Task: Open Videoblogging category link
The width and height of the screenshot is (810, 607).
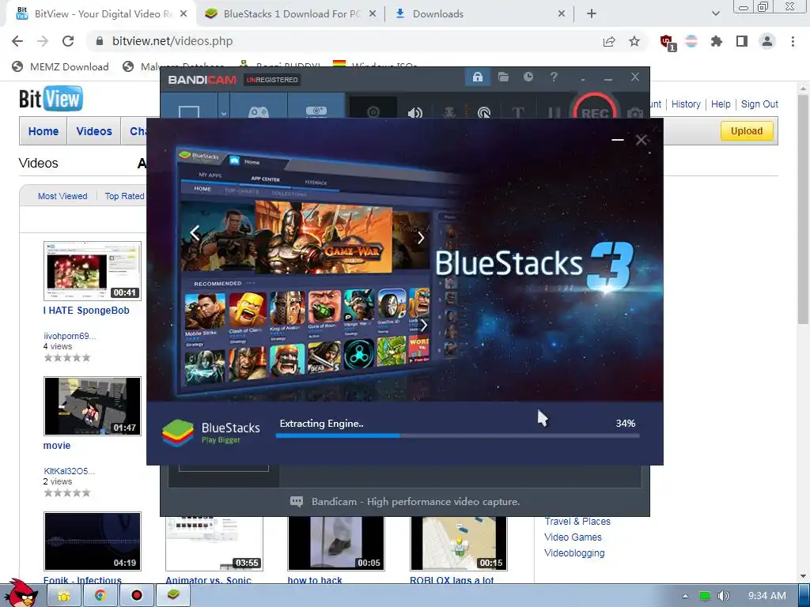Action: pos(574,552)
